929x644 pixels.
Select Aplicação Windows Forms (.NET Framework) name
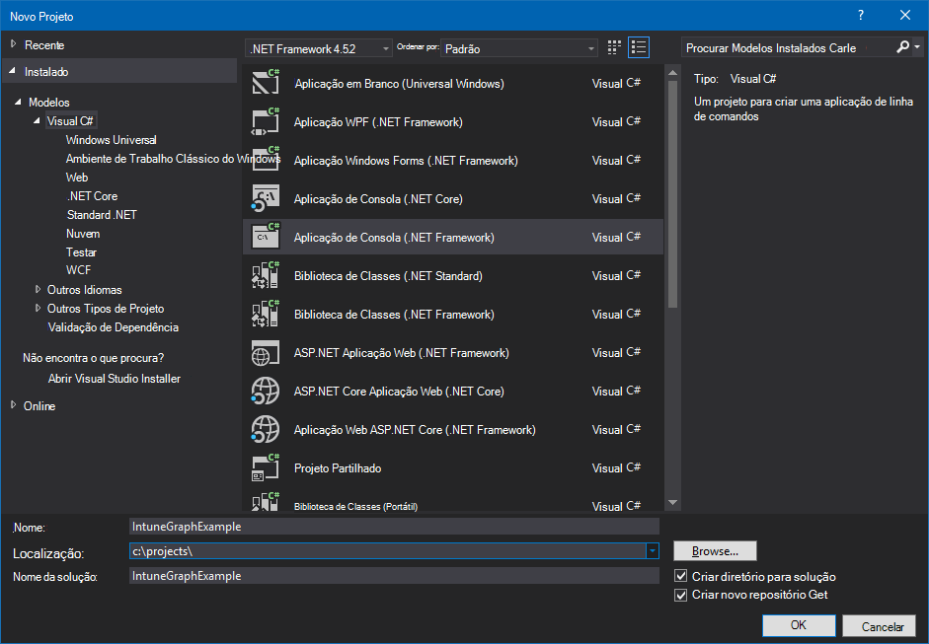[x=406, y=161]
